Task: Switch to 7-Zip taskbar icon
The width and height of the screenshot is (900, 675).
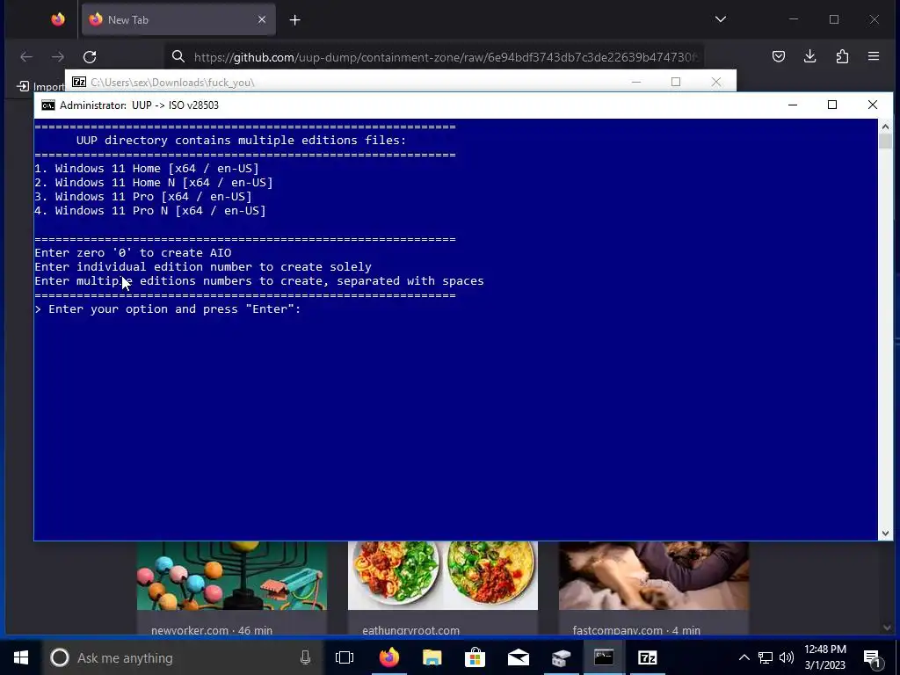Action: coord(647,657)
